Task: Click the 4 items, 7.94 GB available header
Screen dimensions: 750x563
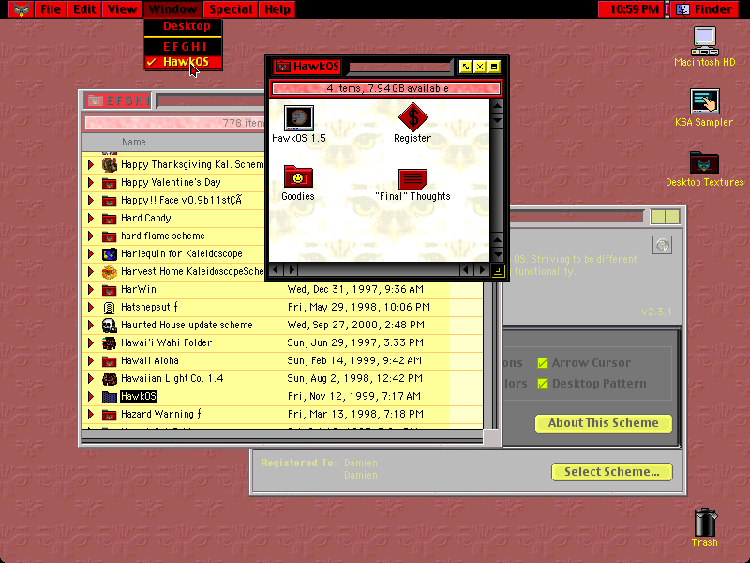Action: click(387, 88)
